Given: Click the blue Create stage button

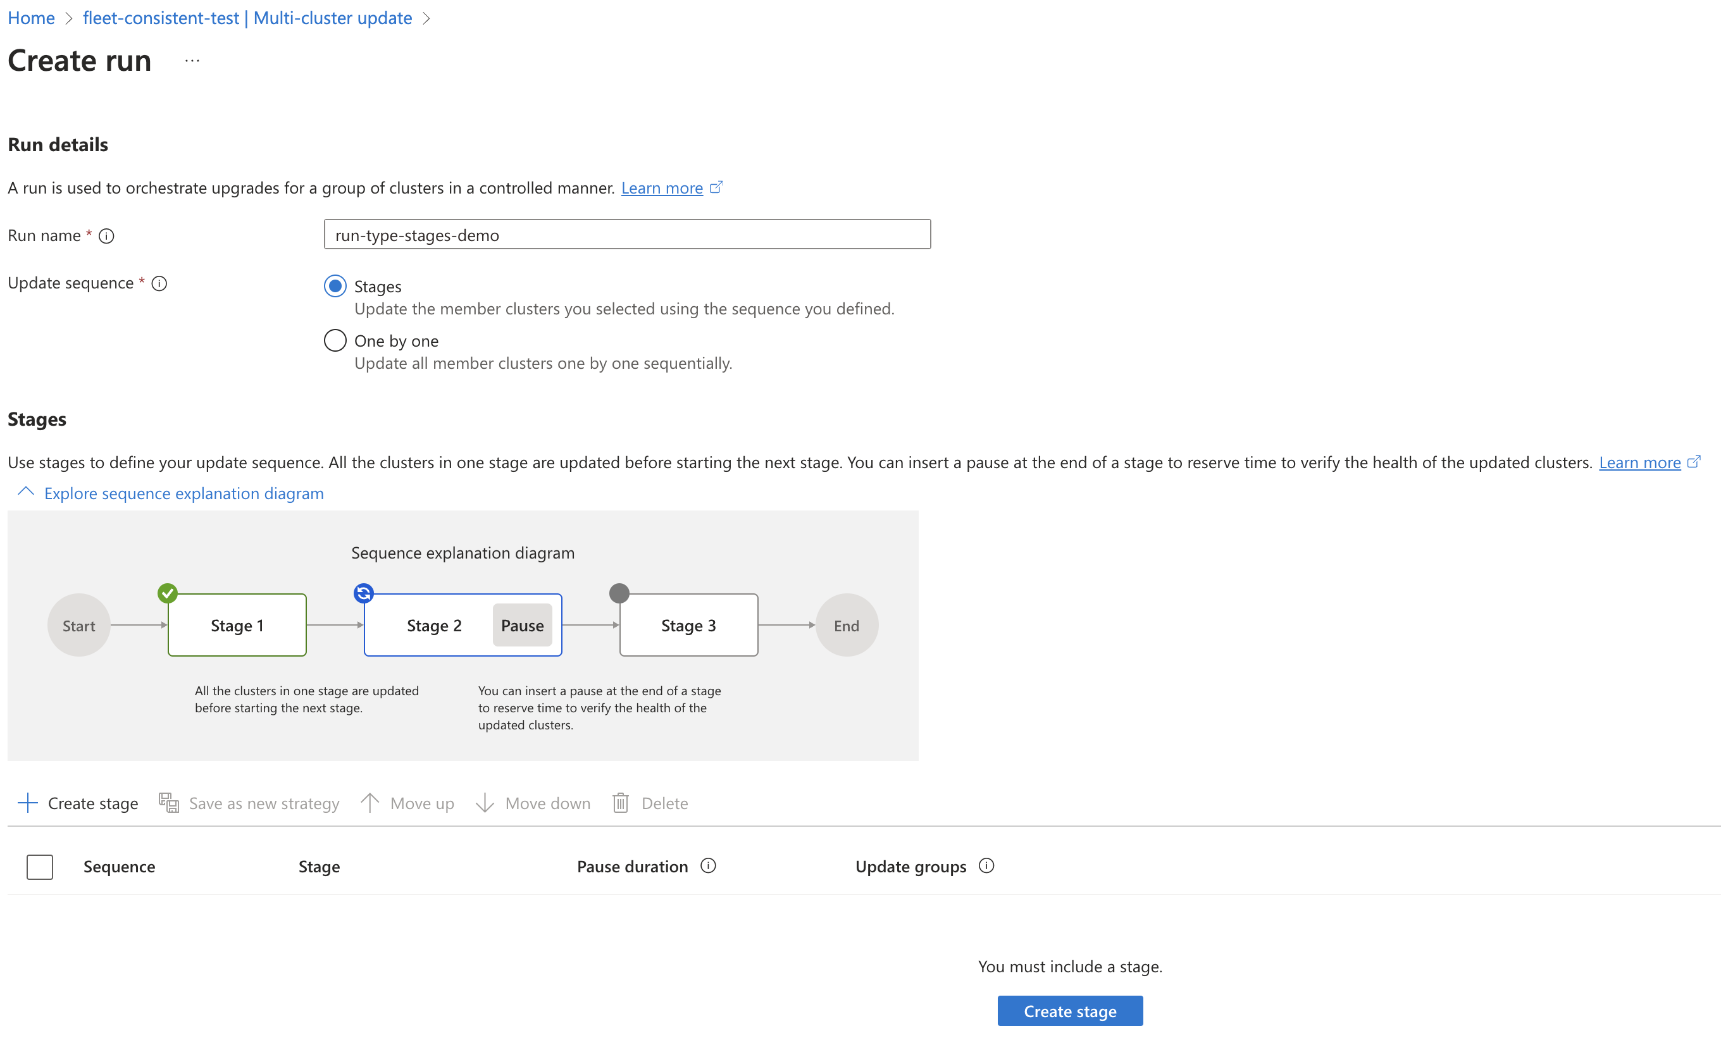Looking at the screenshot, I should point(1069,1010).
